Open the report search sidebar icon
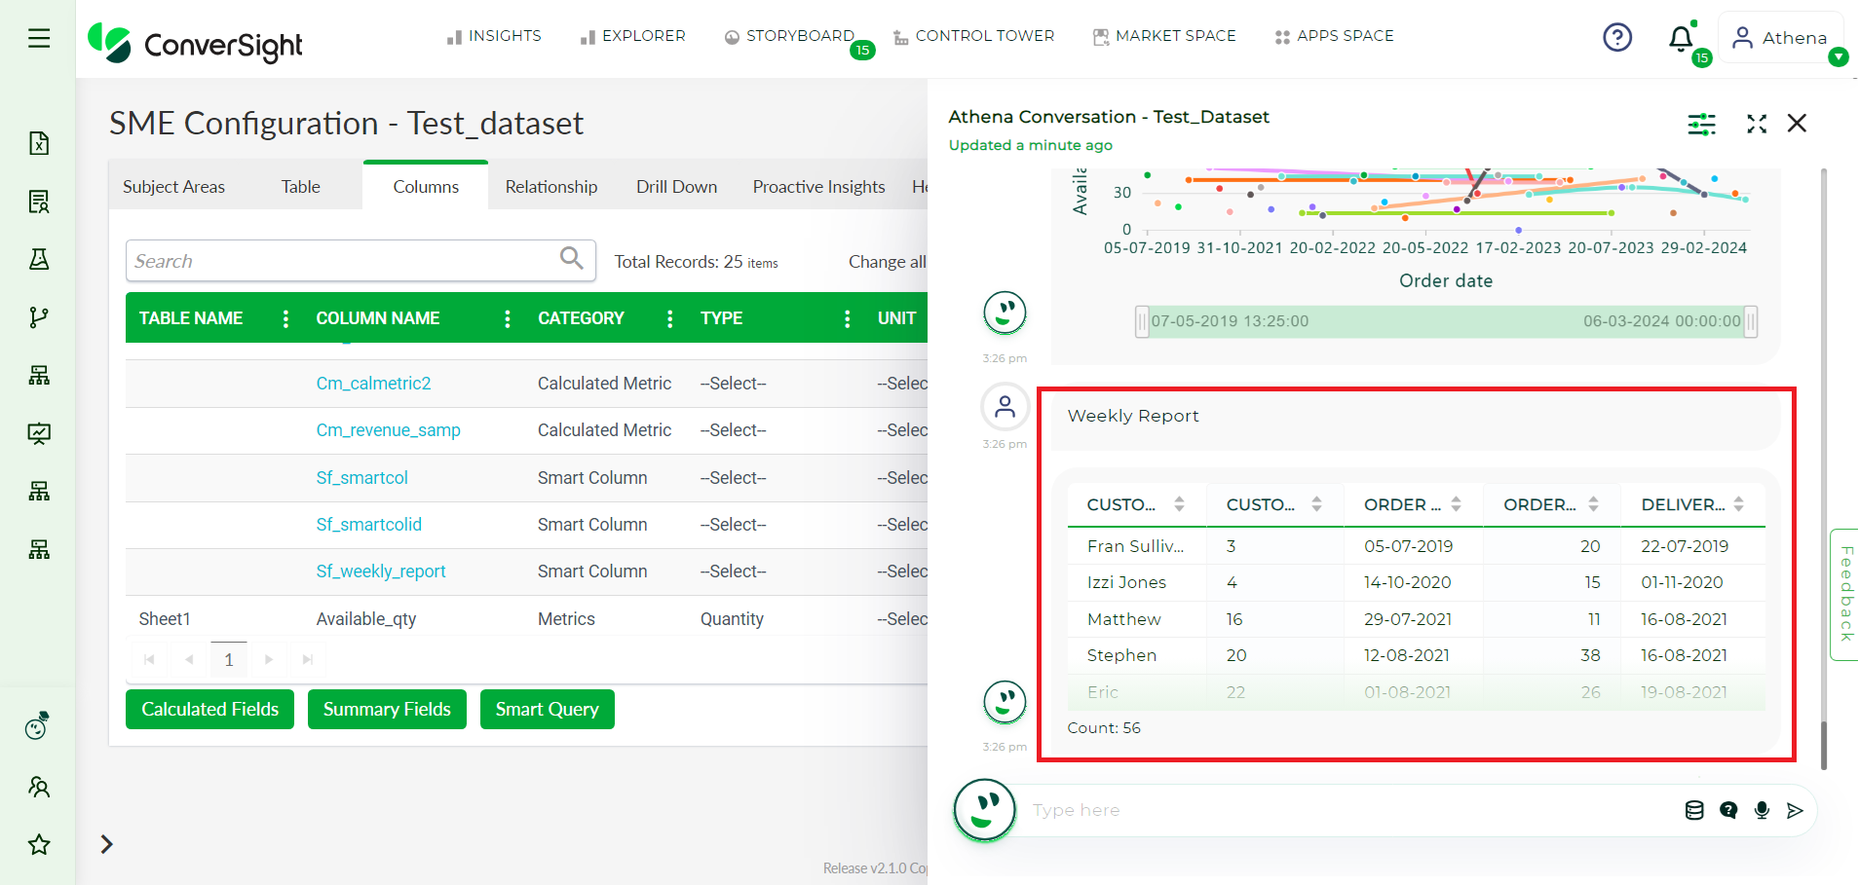 pyautogui.click(x=39, y=202)
